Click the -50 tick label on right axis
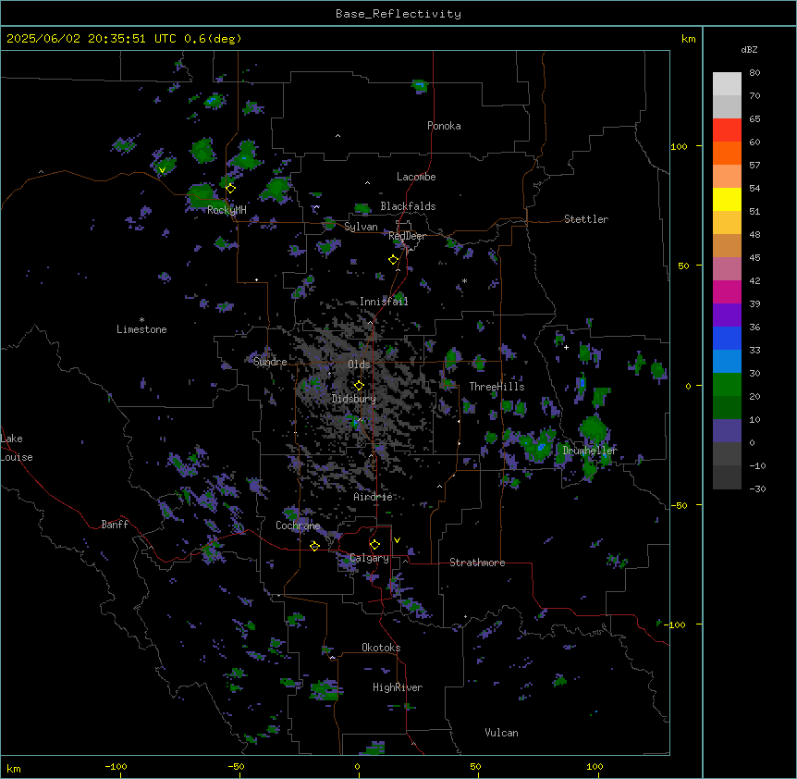This screenshot has width=797, height=779. point(679,505)
